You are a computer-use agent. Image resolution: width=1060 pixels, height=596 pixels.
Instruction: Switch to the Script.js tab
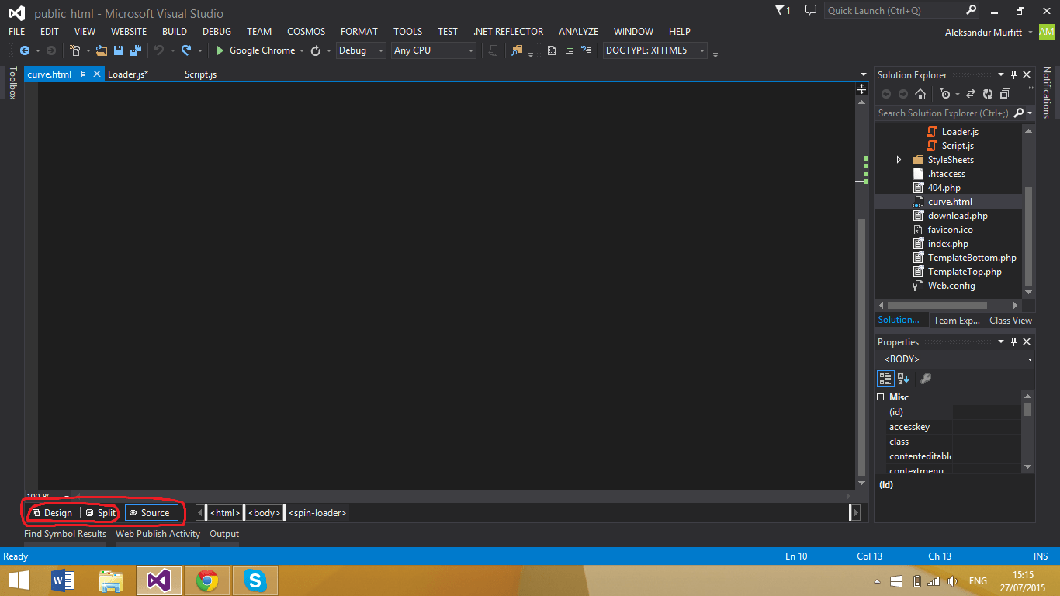click(x=199, y=74)
